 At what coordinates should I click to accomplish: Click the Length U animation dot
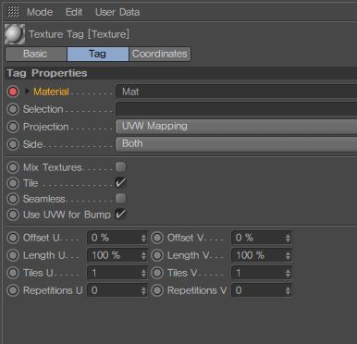(13, 255)
